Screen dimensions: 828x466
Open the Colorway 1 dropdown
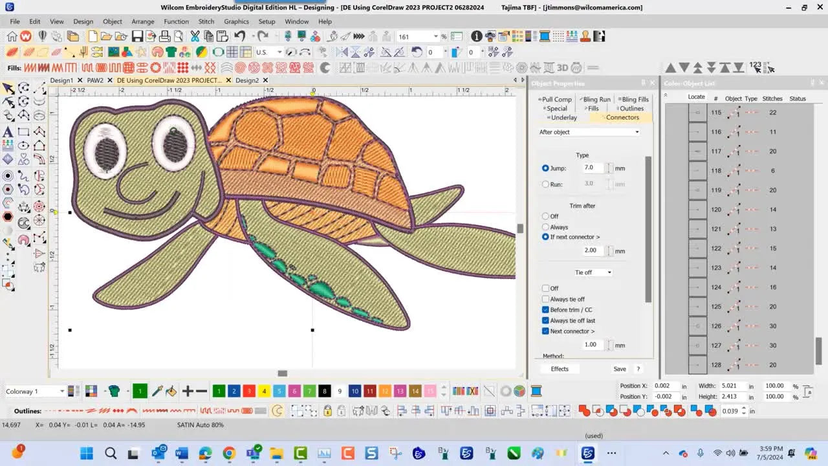(62, 391)
